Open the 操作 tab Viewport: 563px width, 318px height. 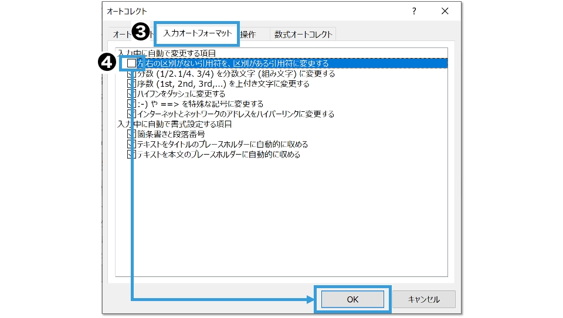click(249, 34)
